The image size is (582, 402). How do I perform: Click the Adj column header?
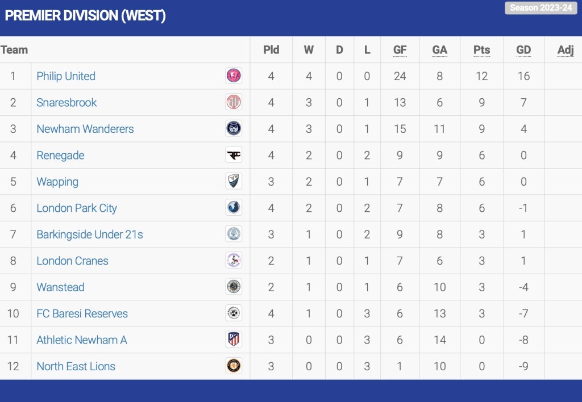pos(566,50)
